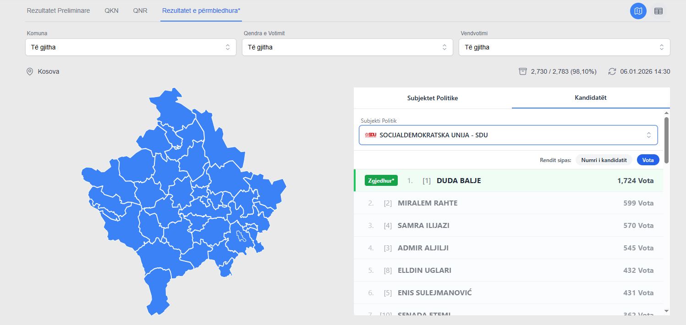Open the Vendvotimi dropdown
Viewport: 686px width, 325px height.
(x=564, y=47)
